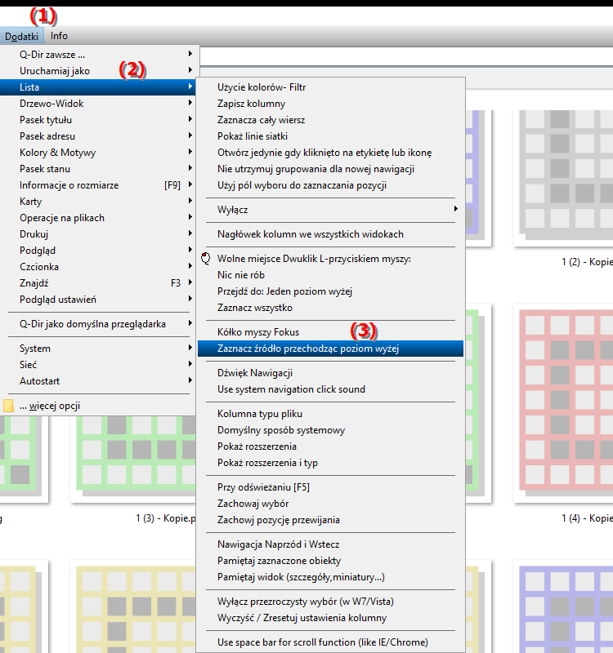Select 'Domyślny sposób systemowy'

330,430
